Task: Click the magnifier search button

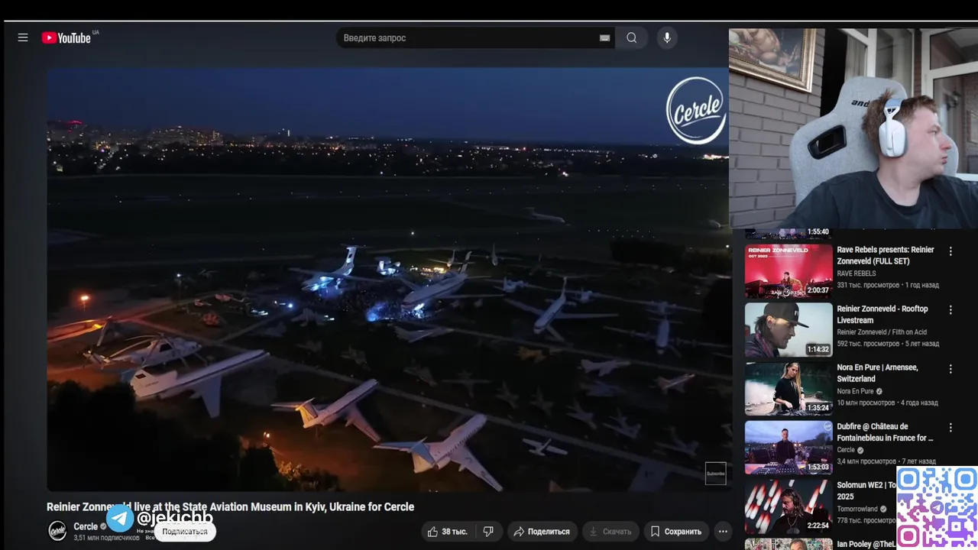Action: click(632, 37)
